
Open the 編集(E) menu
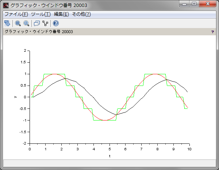61,14
